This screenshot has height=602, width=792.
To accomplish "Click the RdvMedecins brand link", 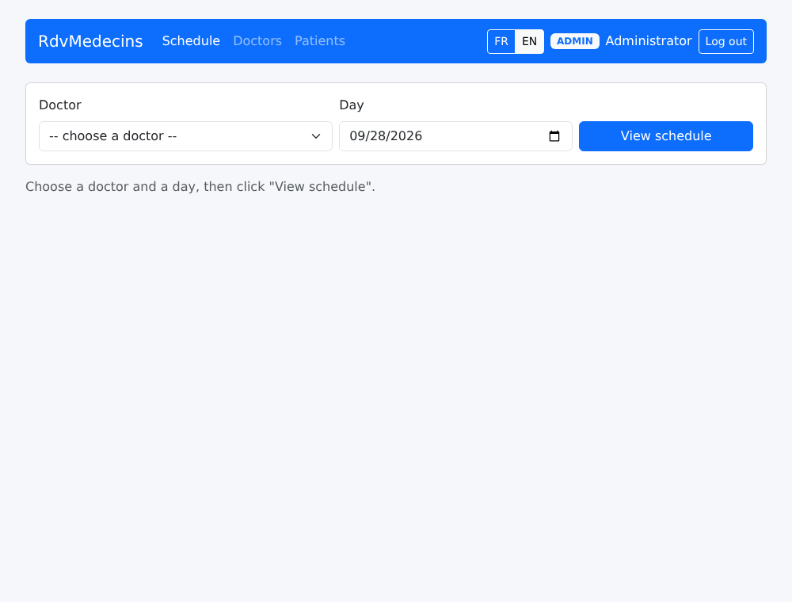I will click(90, 41).
